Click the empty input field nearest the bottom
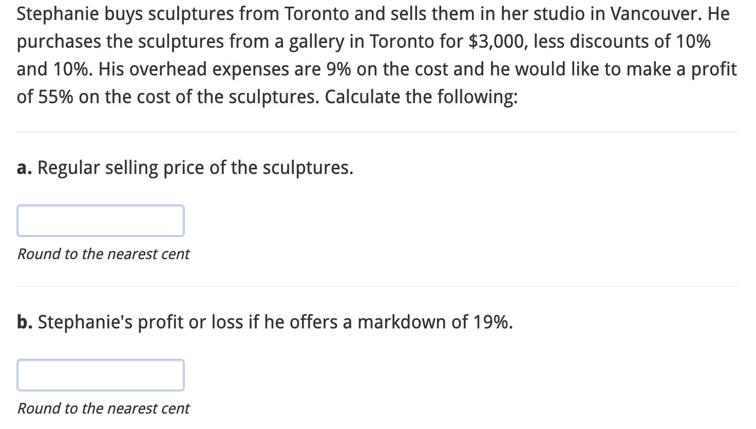The width and height of the screenshot is (756, 429). (x=101, y=375)
